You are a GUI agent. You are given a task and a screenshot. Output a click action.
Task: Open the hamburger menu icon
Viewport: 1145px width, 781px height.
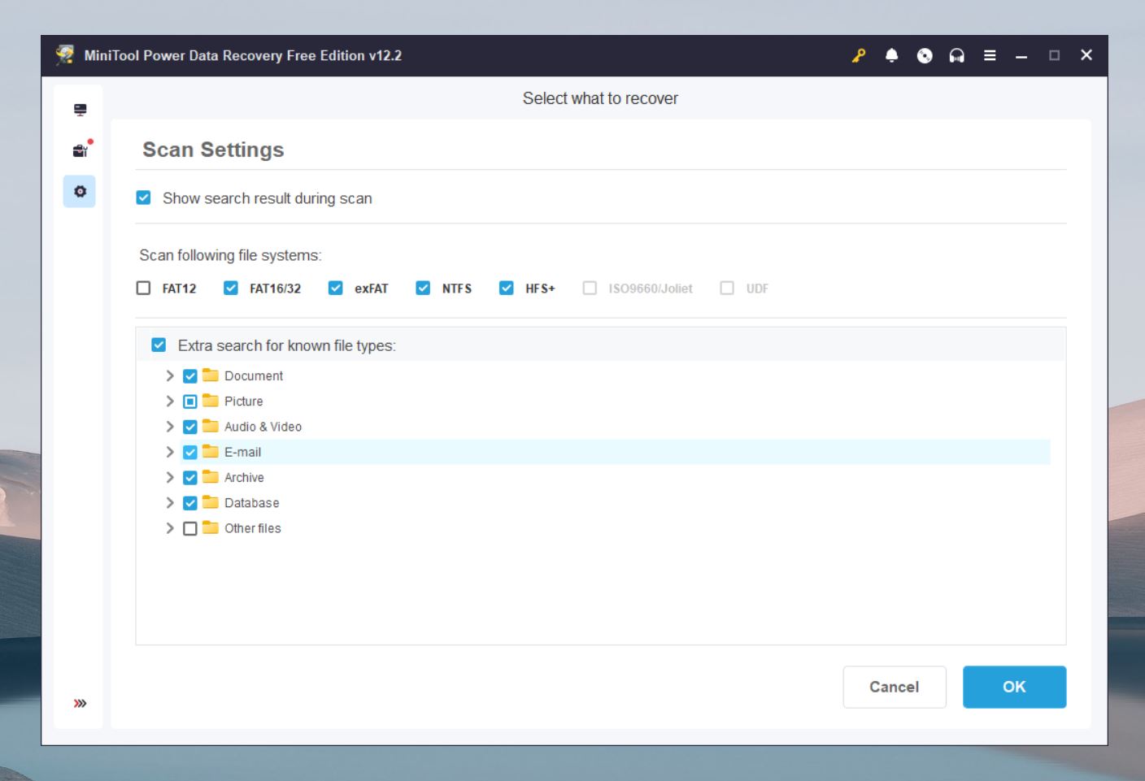[x=990, y=55]
